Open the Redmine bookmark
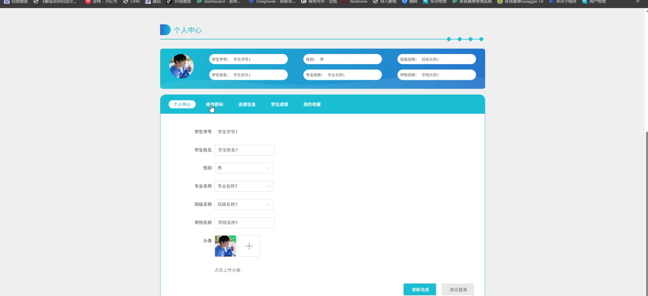This screenshot has width=648, height=296. tap(355, 2)
